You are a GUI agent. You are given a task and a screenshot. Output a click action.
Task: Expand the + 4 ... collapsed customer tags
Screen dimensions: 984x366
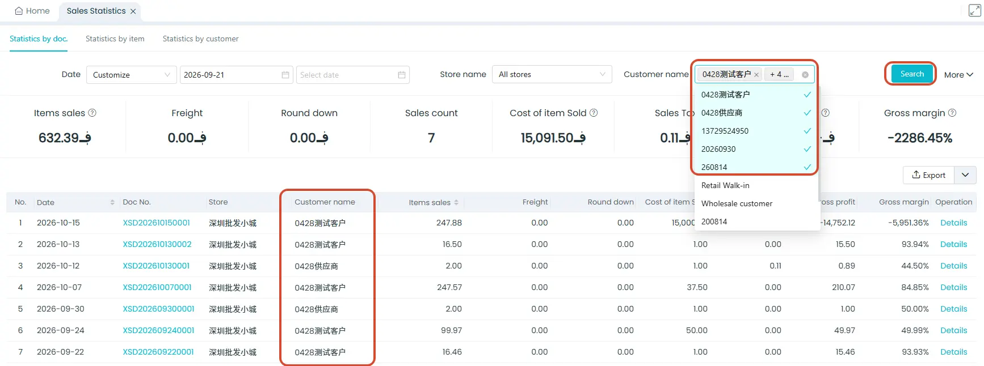[x=779, y=75]
